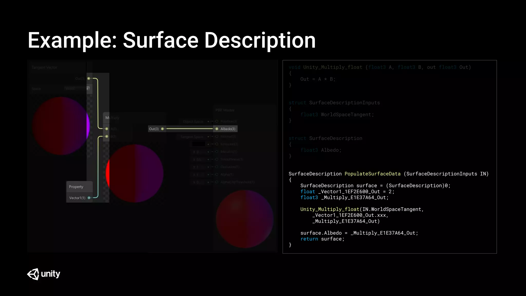The image size is (526, 296).
Task: Click the Vector1(1) output port on Property node
Action: 89,198
